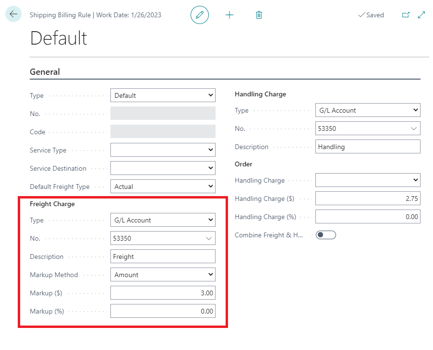Click the Markup ($) field

[x=163, y=293]
